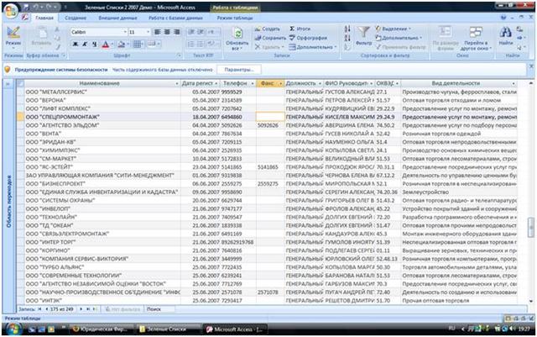Open Работа с базами данных tab
Image resolution: width=537 pixels, height=337 pixels.
pos(175,18)
